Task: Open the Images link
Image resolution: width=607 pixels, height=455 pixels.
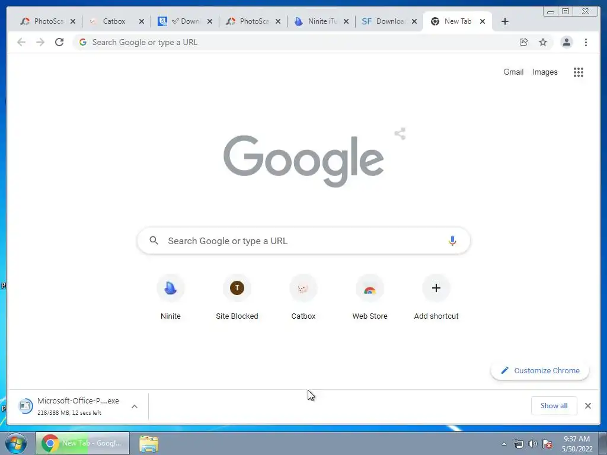Action: pyautogui.click(x=545, y=72)
